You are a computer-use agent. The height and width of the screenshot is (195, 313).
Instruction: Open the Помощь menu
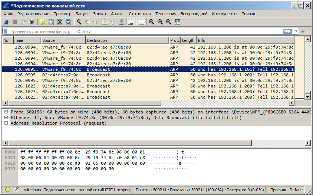pos(249,14)
